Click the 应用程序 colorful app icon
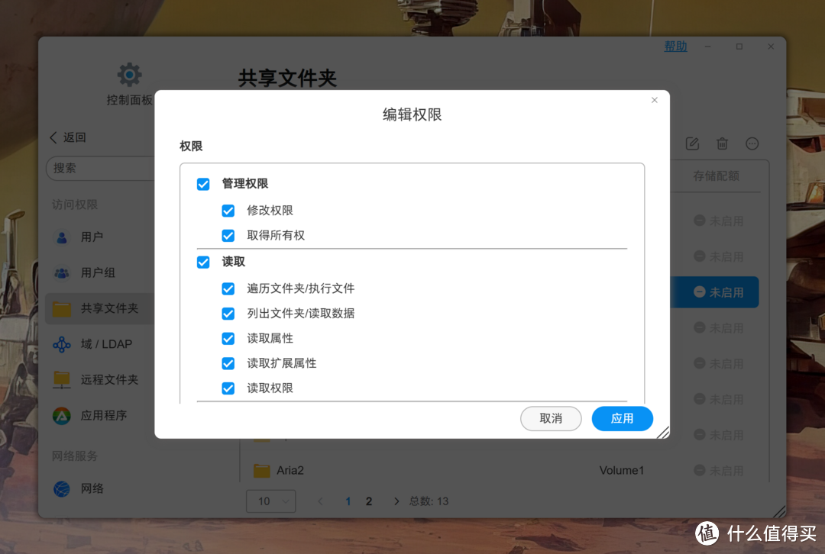Viewport: 825px width, 554px height. pyautogui.click(x=62, y=416)
